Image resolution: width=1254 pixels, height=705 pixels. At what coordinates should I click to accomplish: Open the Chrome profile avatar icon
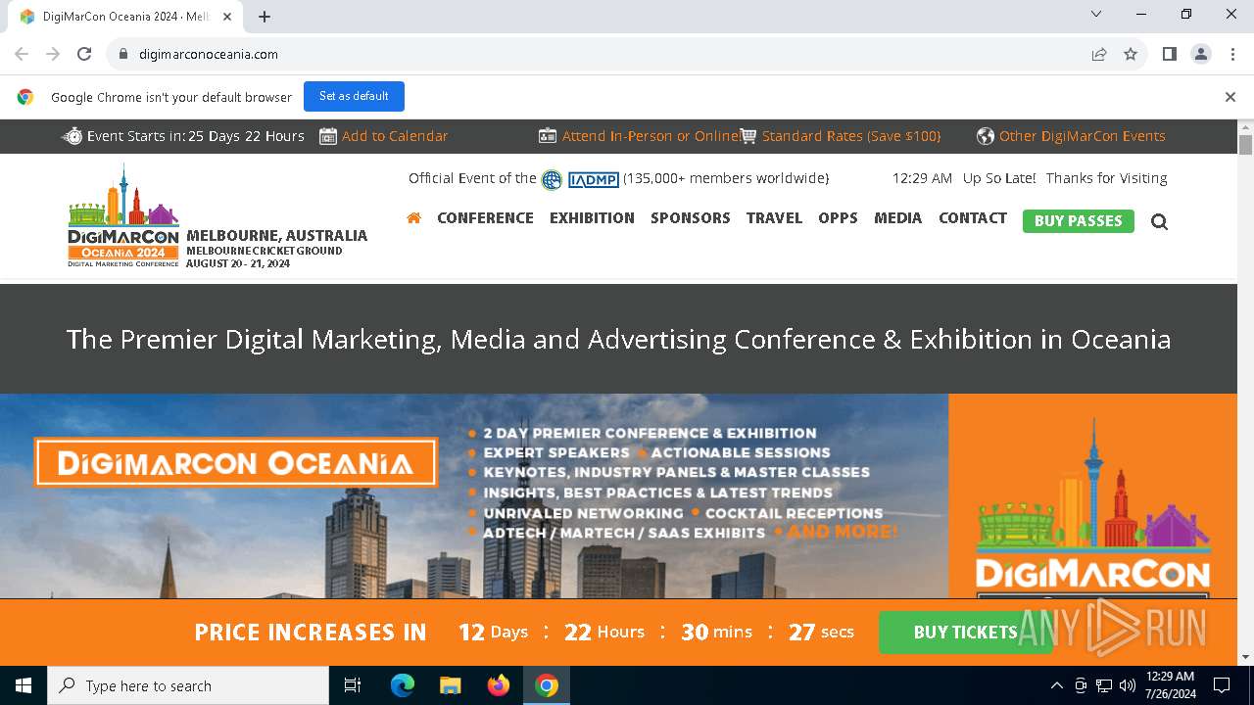1201,54
